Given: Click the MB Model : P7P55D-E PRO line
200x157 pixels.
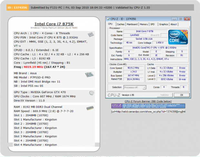Looking at the screenshot, I should [x=32, y=77].
